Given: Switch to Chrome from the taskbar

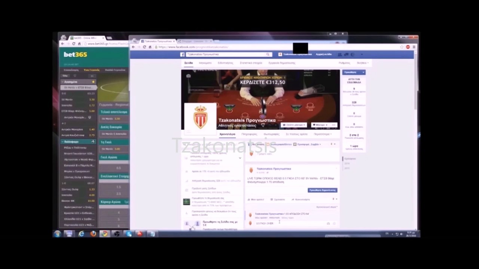Looking at the screenshot, I should 104,234.
